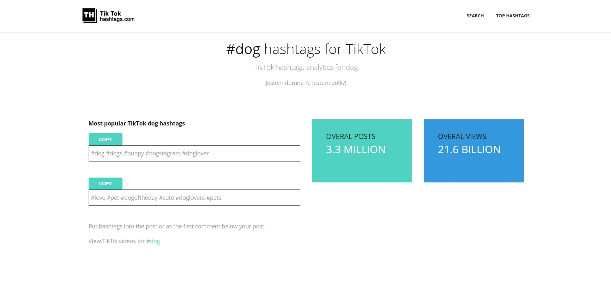Image resolution: width=611 pixels, height=295 pixels.
Task: Click the Put hashtags into the post tip
Action: coord(177,226)
